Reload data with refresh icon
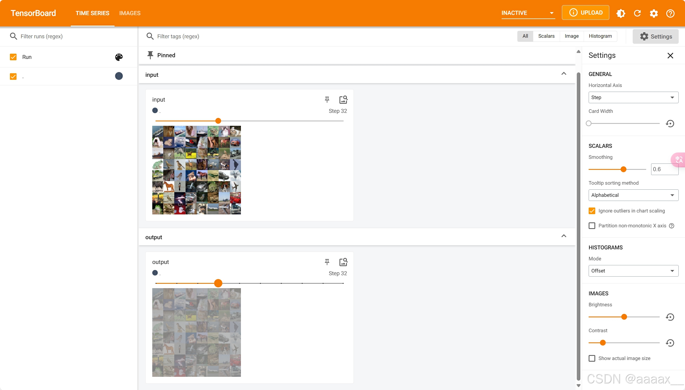The height and width of the screenshot is (390, 685). click(x=637, y=13)
